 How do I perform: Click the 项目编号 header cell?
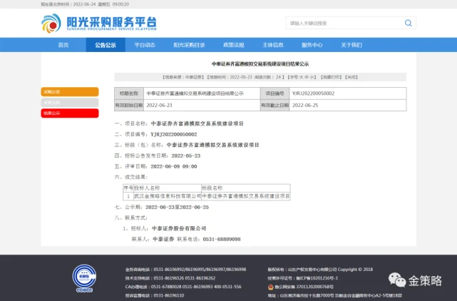click(274, 93)
